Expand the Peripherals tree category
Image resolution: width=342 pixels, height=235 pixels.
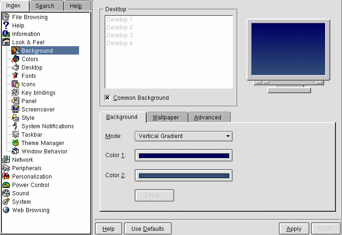click(x=6, y=168)
